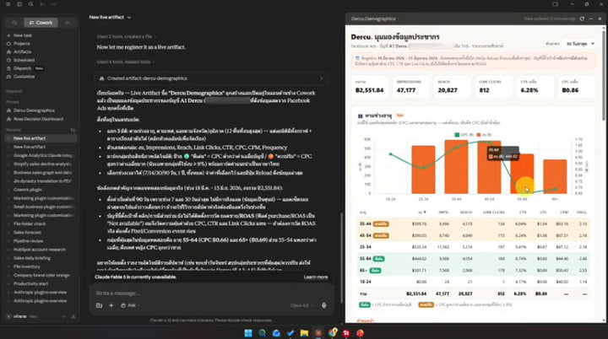
Task: Open Company brand color orange conversation
Action: 41,275
